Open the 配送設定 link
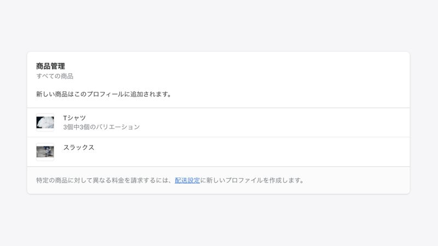Viewport: 438px width, 246px height. coord(187,180)
